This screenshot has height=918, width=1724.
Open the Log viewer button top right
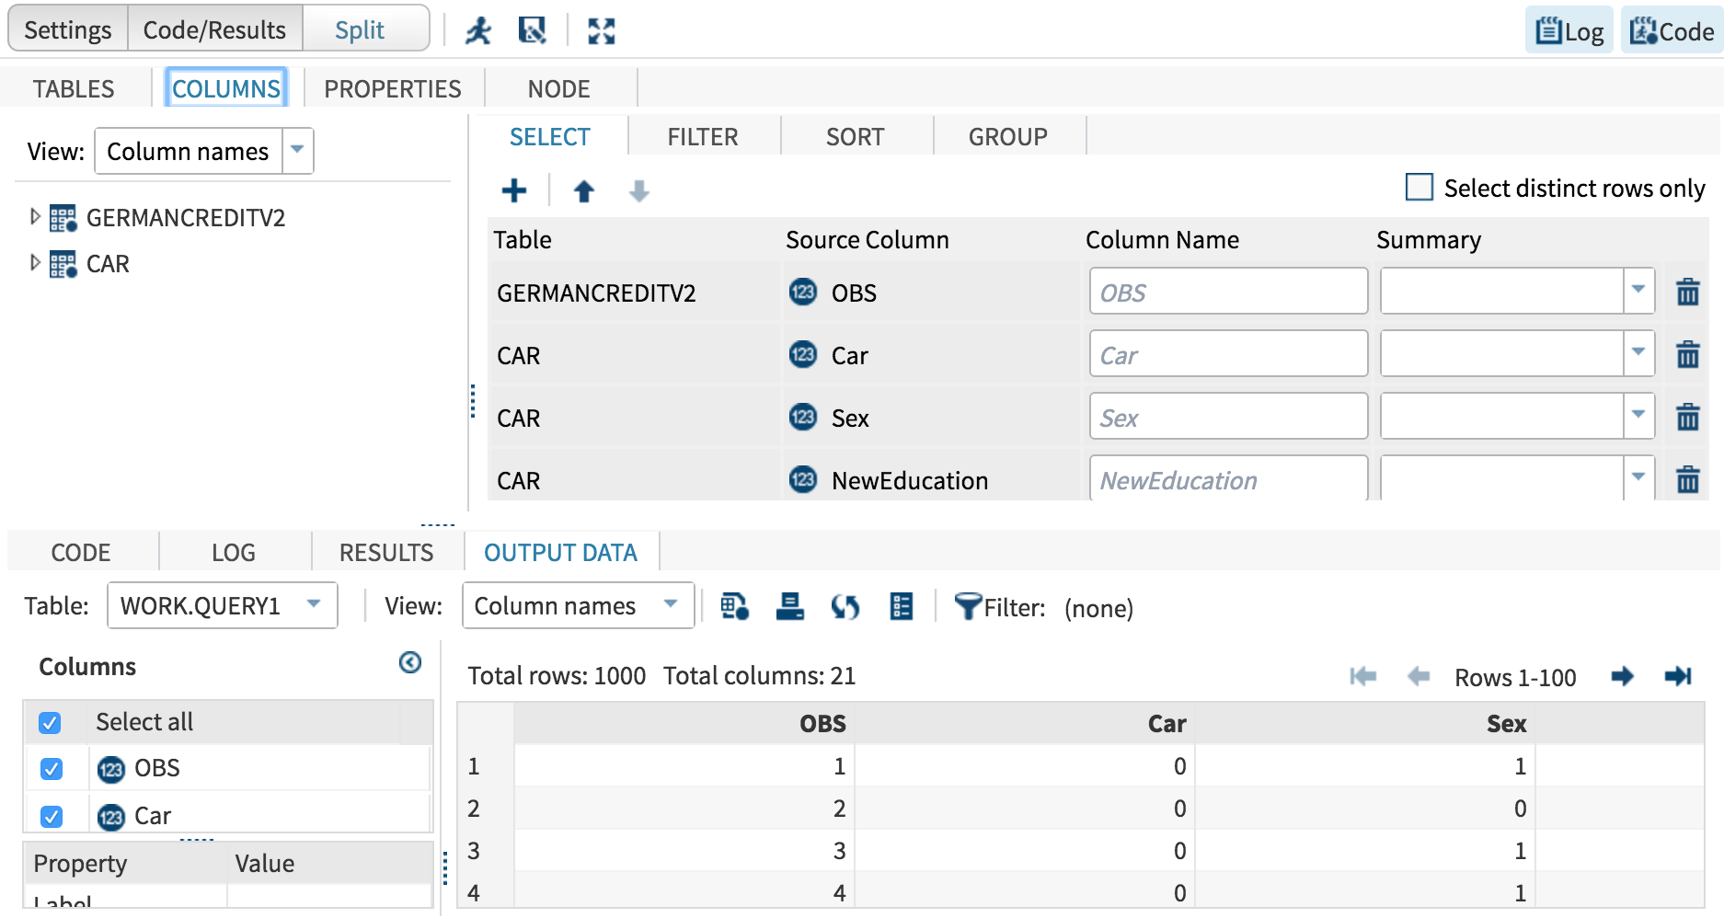pyautogui.click(x=1568, y=29)
